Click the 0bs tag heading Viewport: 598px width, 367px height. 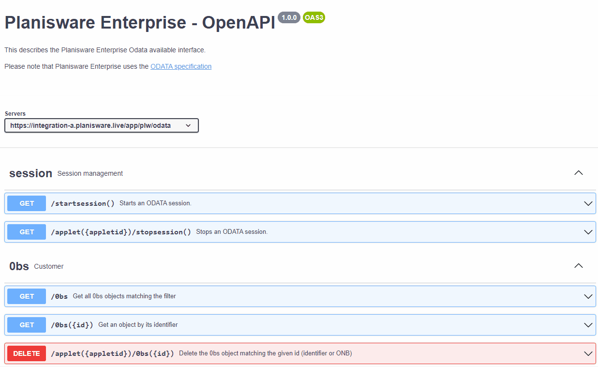(19, 266)
